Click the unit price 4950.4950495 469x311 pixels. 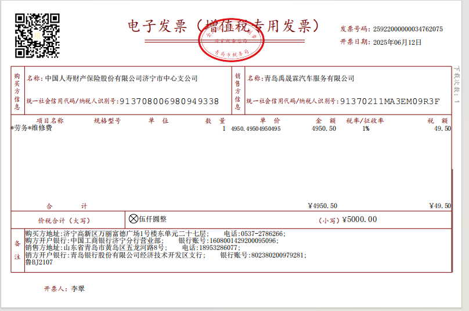coord(255,128)
